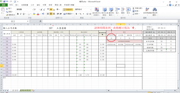The height and width of the screenshot is (93, 180).
Task: Open Conditional Formatting (設定格式化的條件)
Action: 97,12
